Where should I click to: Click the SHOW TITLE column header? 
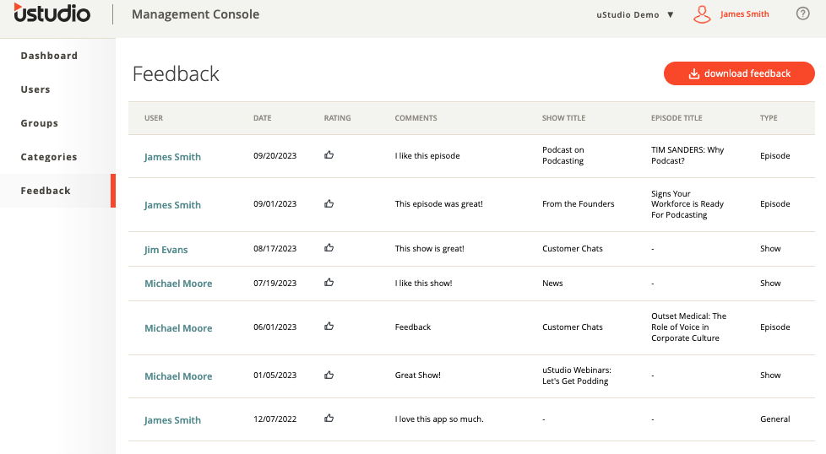click(563, 118)
